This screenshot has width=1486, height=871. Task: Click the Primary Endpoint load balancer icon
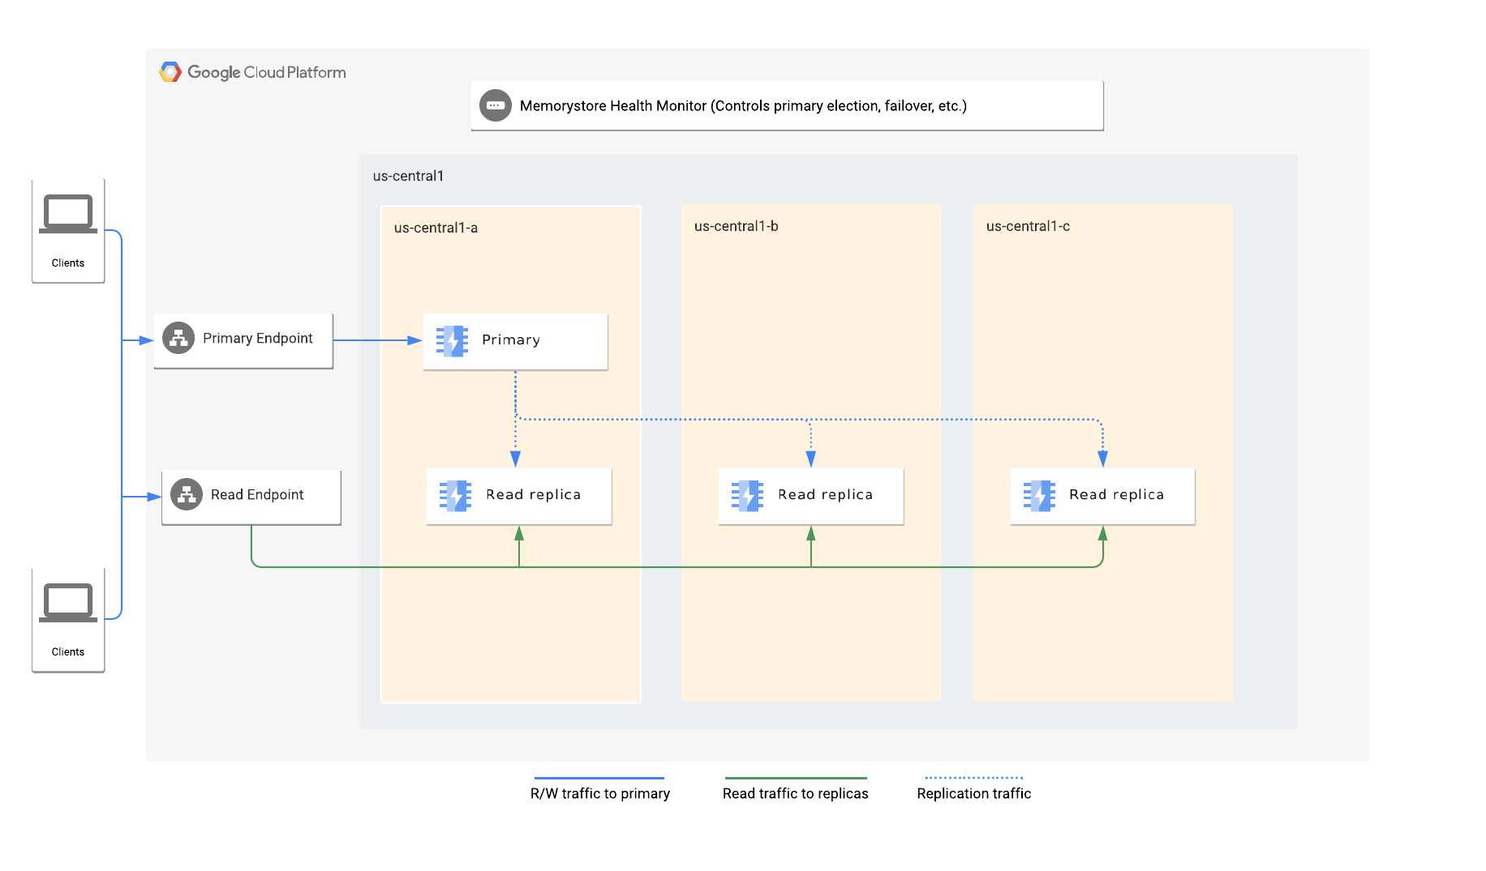[178, 339]
